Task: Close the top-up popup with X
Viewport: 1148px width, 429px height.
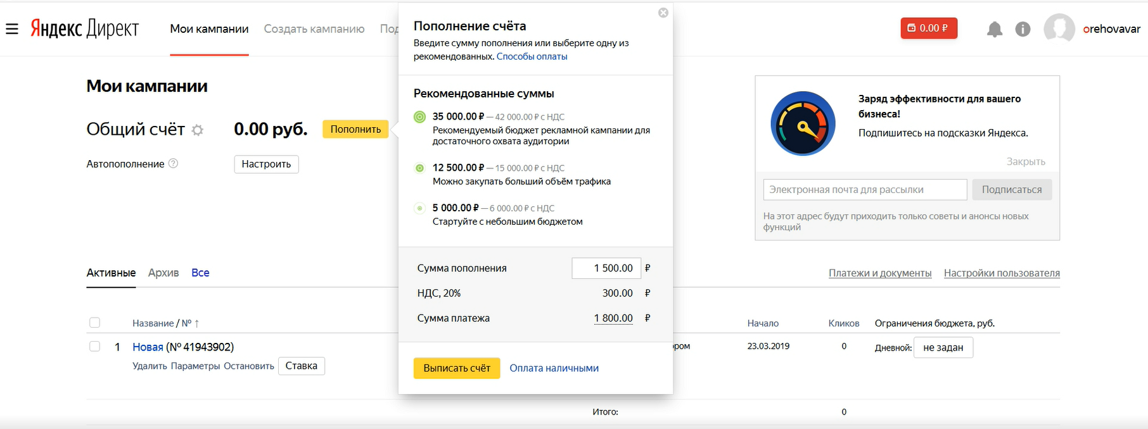Action: (x=663, y=13)
